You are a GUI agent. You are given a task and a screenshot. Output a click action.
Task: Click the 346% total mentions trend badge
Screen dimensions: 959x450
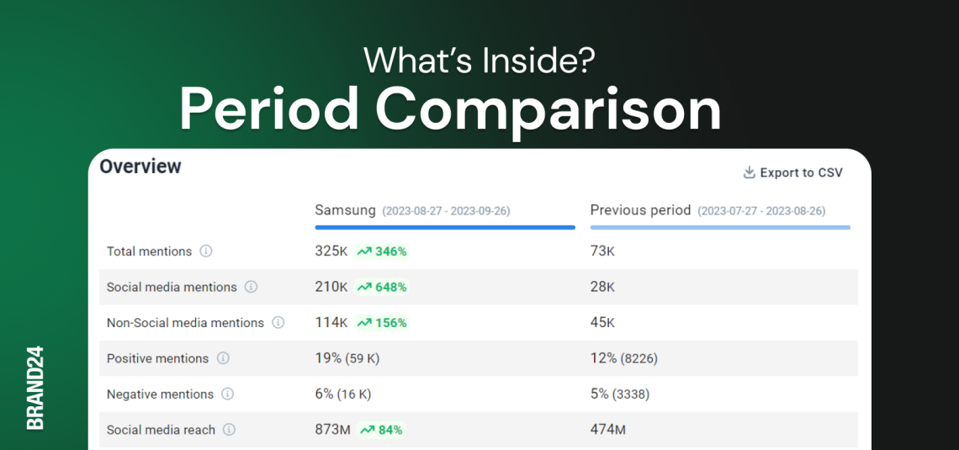[382, 251]
